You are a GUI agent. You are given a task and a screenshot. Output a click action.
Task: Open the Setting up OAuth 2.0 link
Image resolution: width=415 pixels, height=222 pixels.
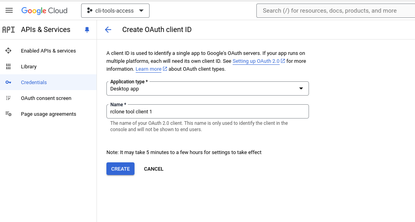256,61
